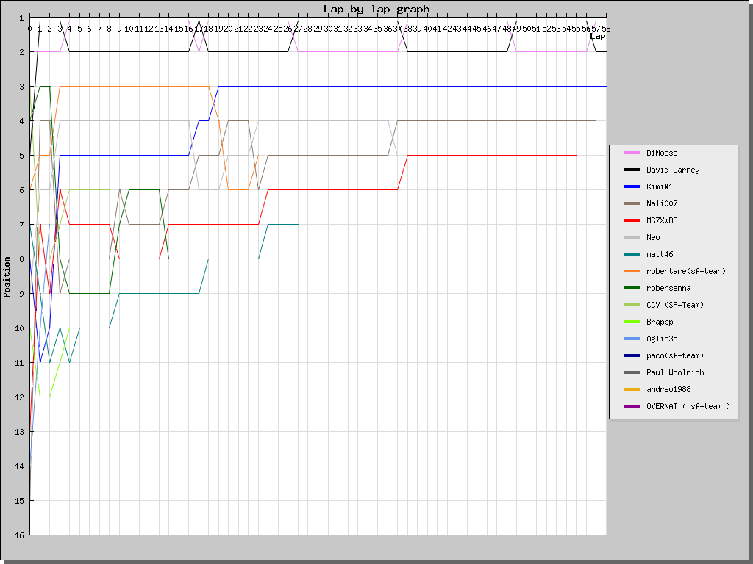Screen dimensions: 753x564
Task: Click the 'Kimi#1' legend label
Action: pyautogui.click(x=660, y=187)
